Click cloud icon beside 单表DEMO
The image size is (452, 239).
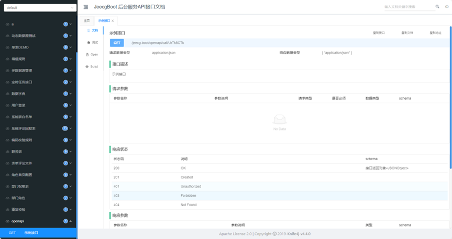click(x=7, y=47)
